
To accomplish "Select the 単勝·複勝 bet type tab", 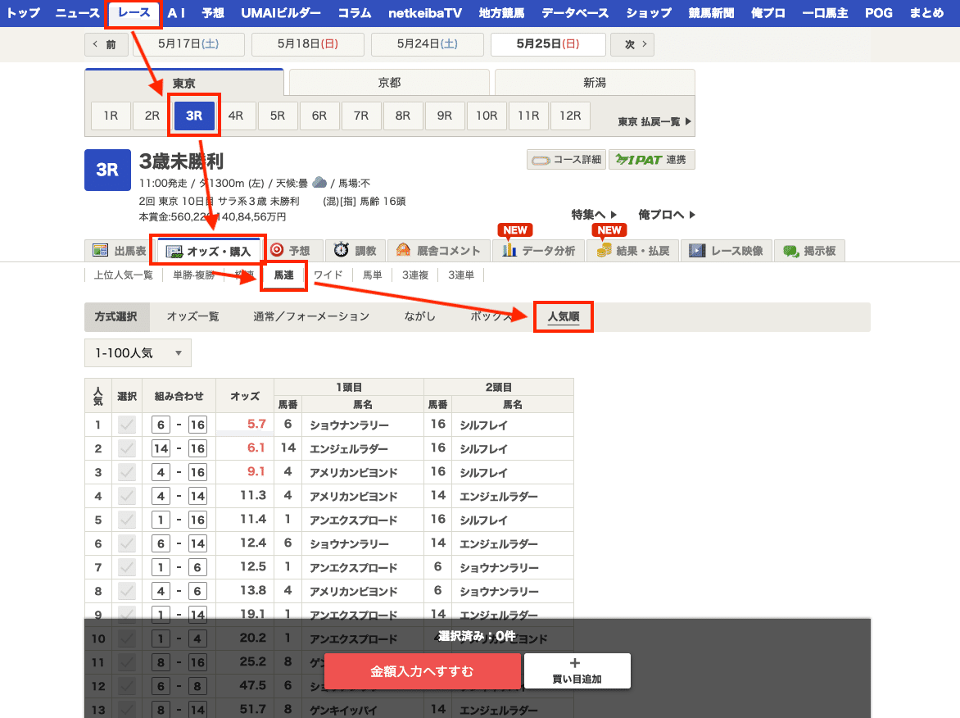I will tap(194, 275).
